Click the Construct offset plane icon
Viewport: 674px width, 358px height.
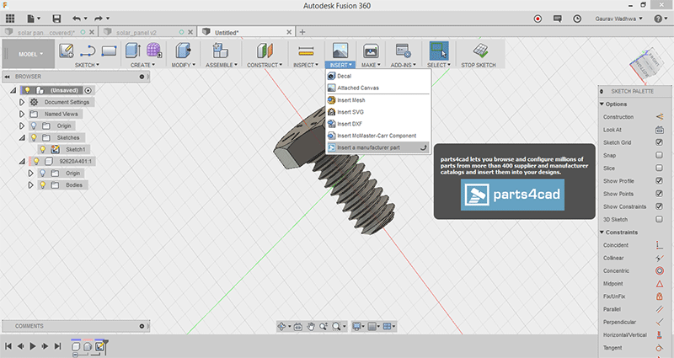(x=265, y=51)
